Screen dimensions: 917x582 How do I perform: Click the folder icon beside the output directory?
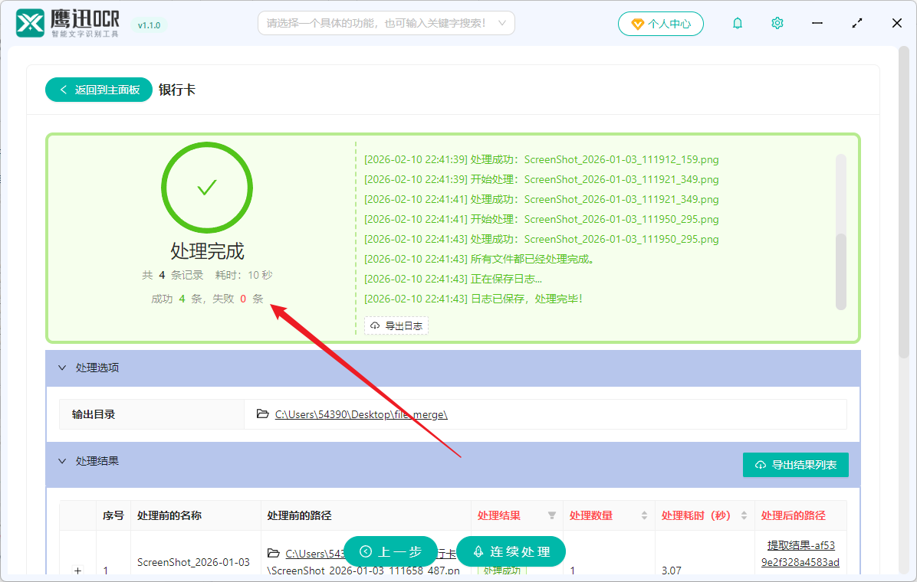coord(261,414)
